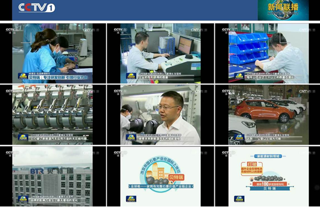Open the thumbnail showing machine rollers
Image resolution: width=320 pixels, height=207 pixels.
(53, 115)
